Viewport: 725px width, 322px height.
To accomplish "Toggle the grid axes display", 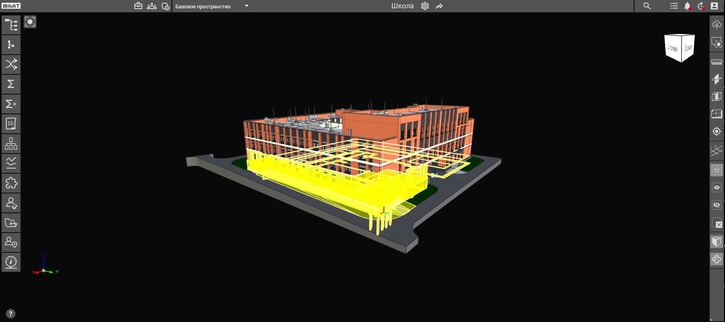I will [716, 150].
